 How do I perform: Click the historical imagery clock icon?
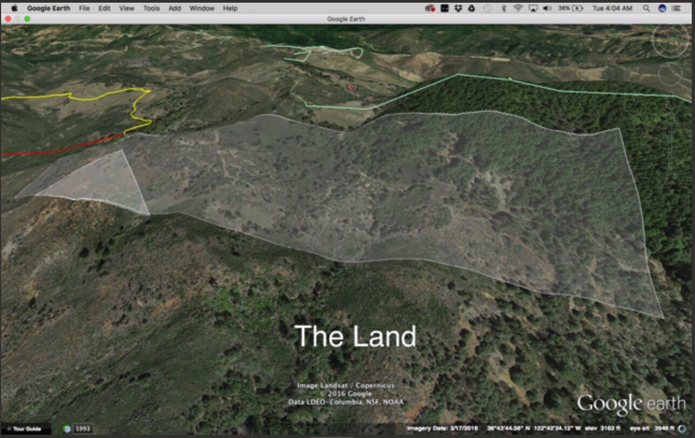click(x=68, y=428)
